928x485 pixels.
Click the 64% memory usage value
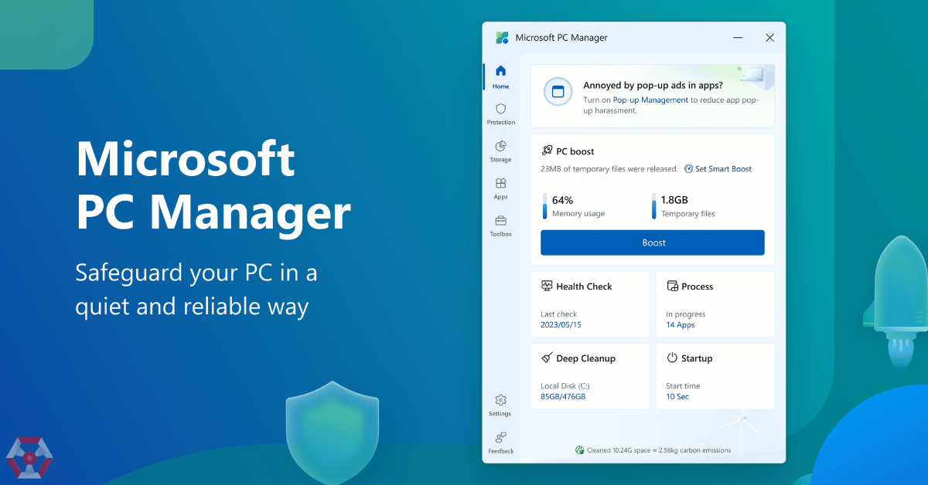[x=562, y=200]
